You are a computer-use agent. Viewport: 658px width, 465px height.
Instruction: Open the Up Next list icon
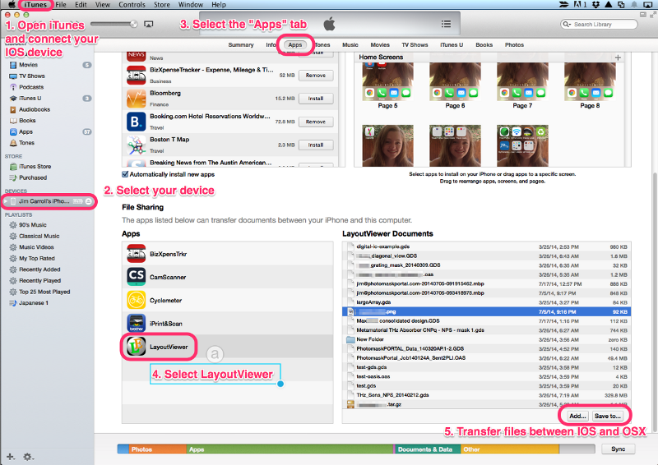point(446,24)
